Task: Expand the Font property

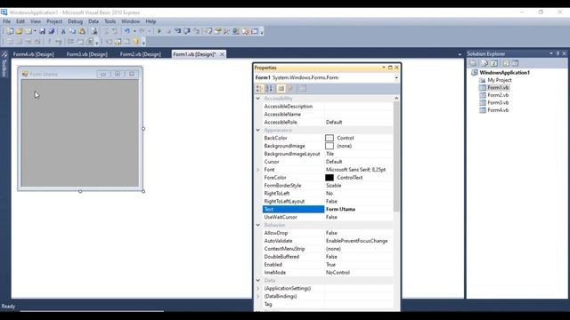Action: pos(258,170)
